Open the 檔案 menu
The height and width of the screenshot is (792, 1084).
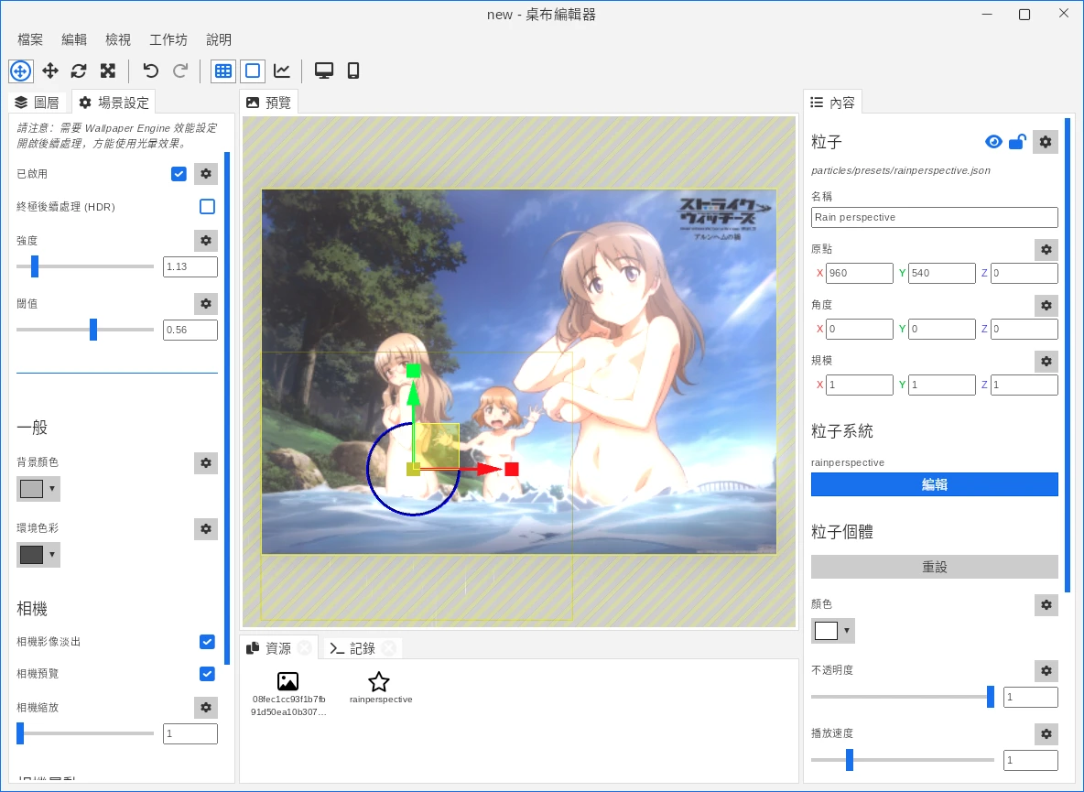tap(30, 39)
